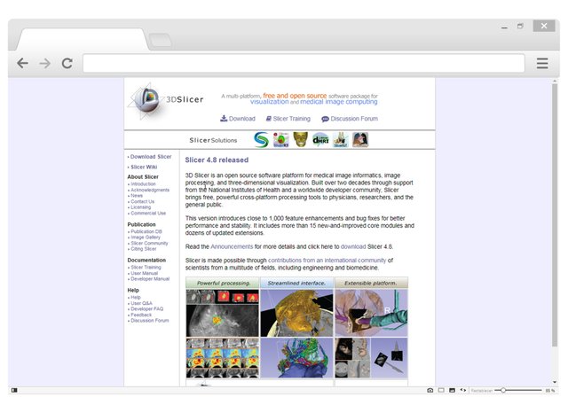Screen dimensions: 568x405
Task: Click the panel icon at bottom-left status bar
Action: [x=14, y=390]
